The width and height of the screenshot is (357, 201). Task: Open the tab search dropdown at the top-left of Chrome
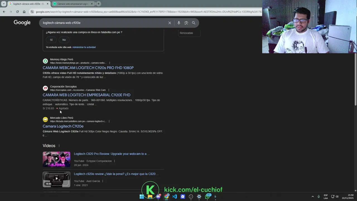(4, 4)
